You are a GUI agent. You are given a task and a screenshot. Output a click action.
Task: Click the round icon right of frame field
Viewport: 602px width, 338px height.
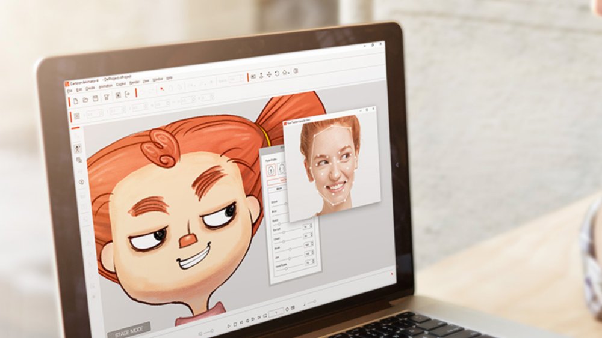click(287, 309)
